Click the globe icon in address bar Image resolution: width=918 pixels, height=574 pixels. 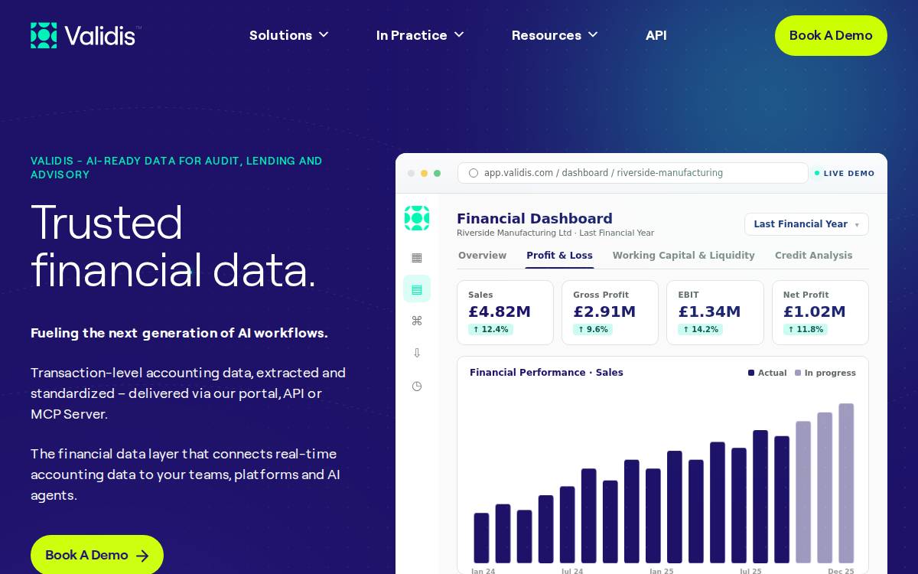[474, 173]
